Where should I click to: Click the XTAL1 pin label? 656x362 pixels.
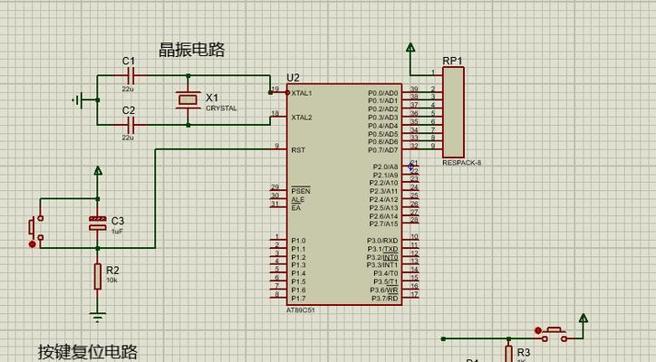[302, 93]
